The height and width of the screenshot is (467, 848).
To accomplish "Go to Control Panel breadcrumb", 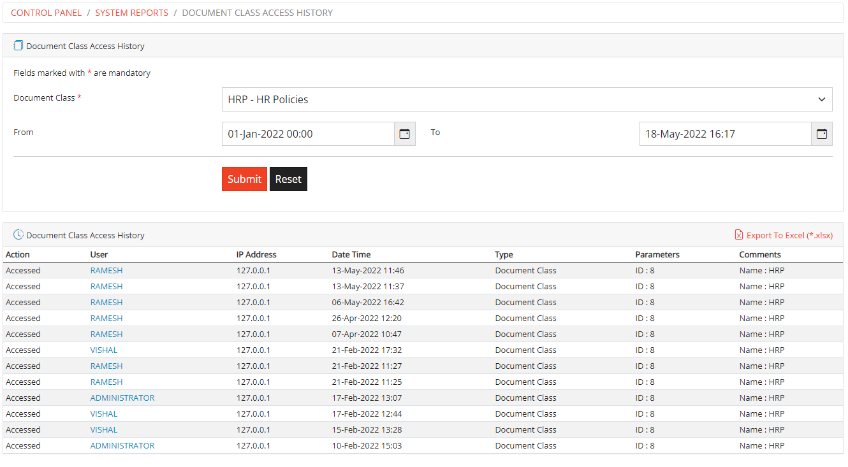I will click(47, 13).
